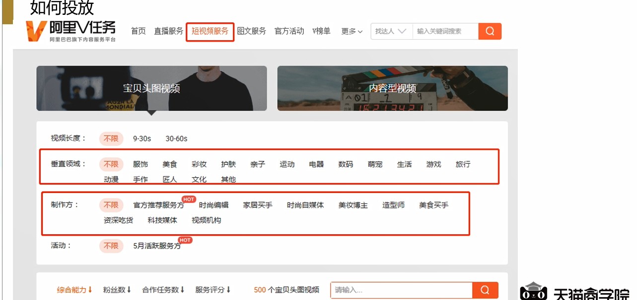Open the 宝贝头图视频 banner
Screen dimensions: 637x300
151,88
